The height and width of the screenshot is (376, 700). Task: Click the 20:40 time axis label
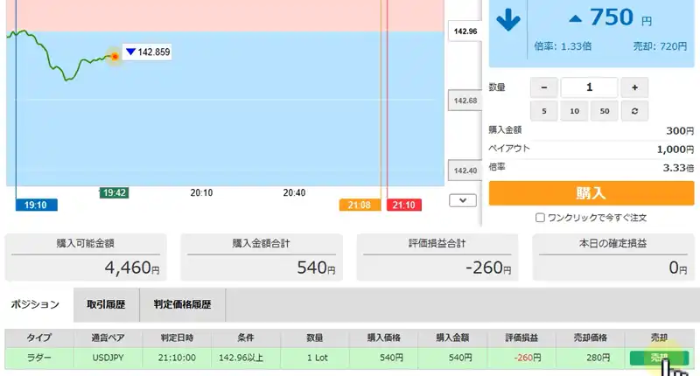pos(294,192)
